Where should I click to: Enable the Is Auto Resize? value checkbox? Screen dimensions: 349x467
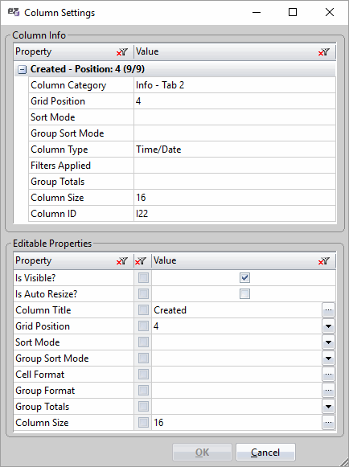click(x=244, y=294)
